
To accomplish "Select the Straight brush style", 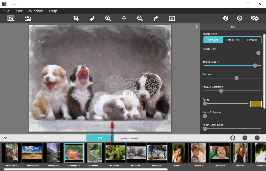I will (x=213, y=40).
